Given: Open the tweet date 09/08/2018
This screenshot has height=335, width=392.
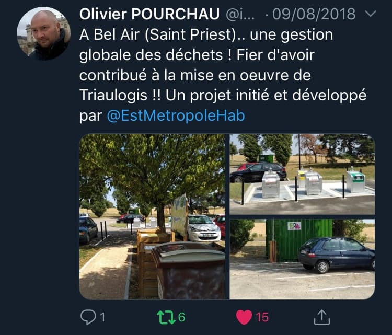Looking at the screenshot, I should (314, 14).
